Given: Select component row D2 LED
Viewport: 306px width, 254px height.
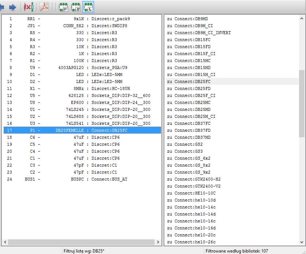Looking at the screenshot, I should pyautogui.click(x=82, y=82).
